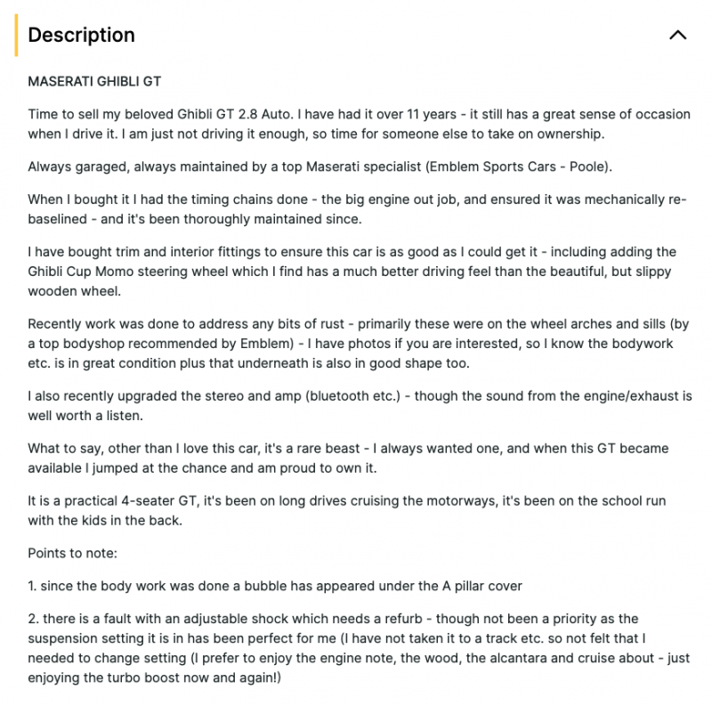Click the Description heading
Image resolution: width=712 pixels, height=706 pixels.
point(81,35)
